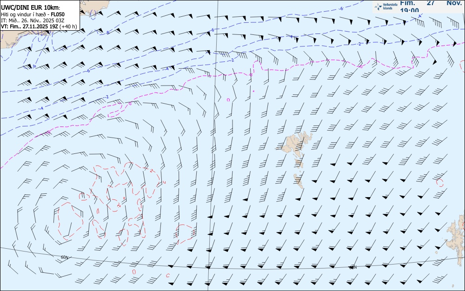The height and width of the screenshot is (291, 465).
Task: Select the "UWC/DINI EUR 10km:" title text
Action: click(30, 8)
